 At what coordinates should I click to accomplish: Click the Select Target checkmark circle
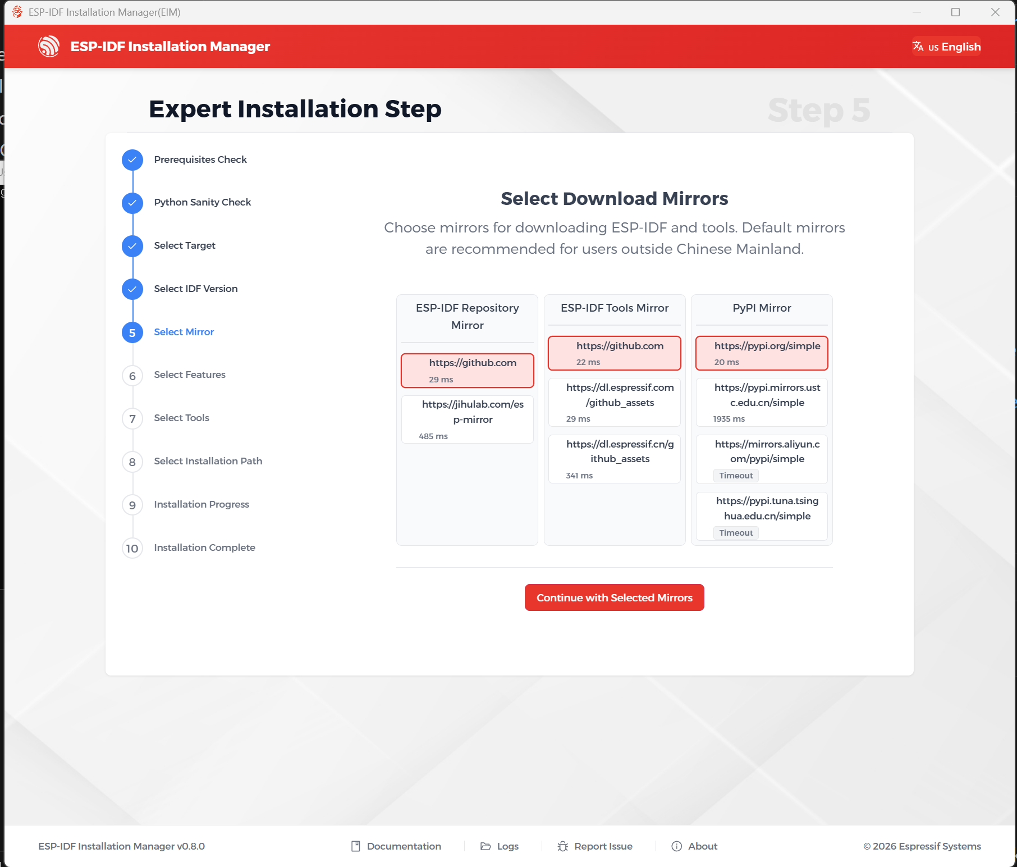click(132, 246)
